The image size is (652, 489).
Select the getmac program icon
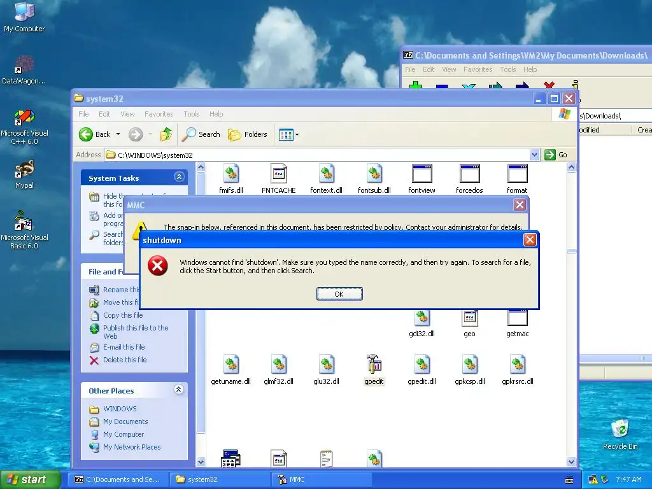517,318
